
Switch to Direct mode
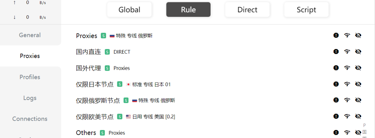point(247,10)
